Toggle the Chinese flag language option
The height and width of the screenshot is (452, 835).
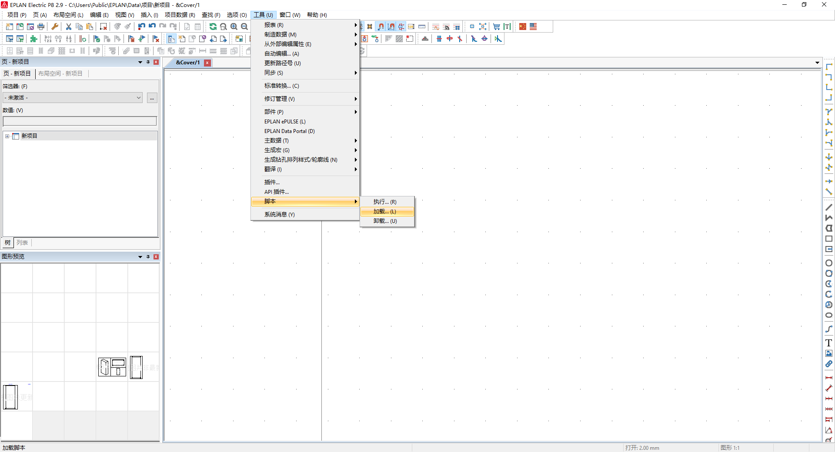pos(522,27)
